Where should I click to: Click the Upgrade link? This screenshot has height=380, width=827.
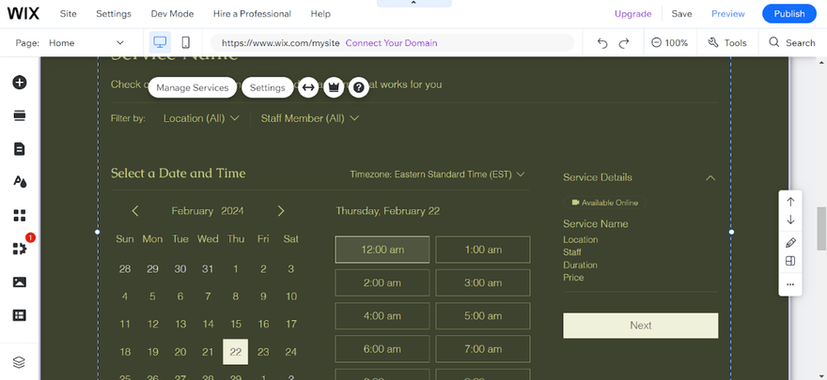pyautogui.click(x=632, y=14)
